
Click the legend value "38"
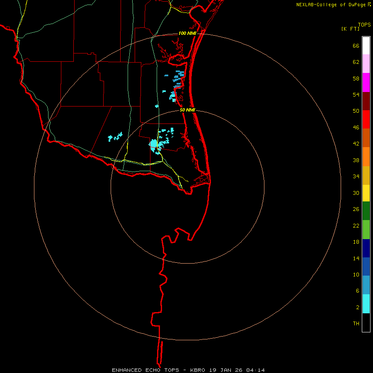click(356, 160)
